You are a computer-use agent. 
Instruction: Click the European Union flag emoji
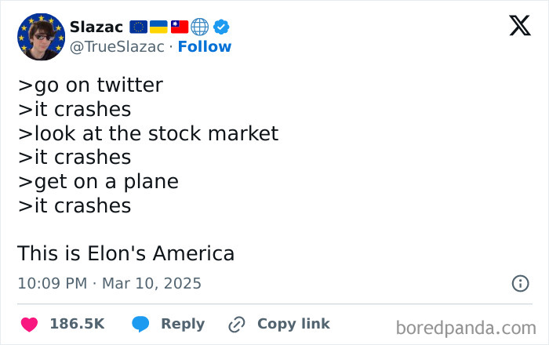click(139, 27)
